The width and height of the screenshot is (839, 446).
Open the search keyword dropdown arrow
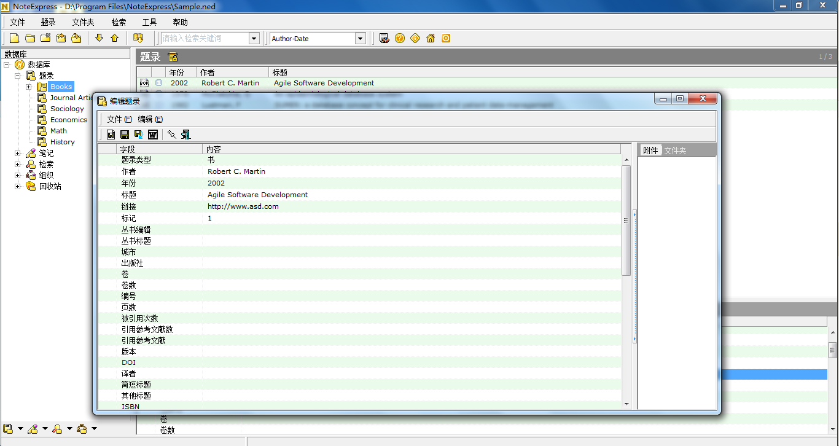pos(254,39)
